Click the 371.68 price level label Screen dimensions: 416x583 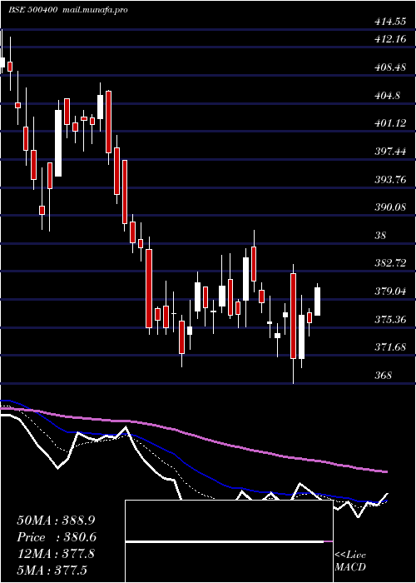pos(390,347)
